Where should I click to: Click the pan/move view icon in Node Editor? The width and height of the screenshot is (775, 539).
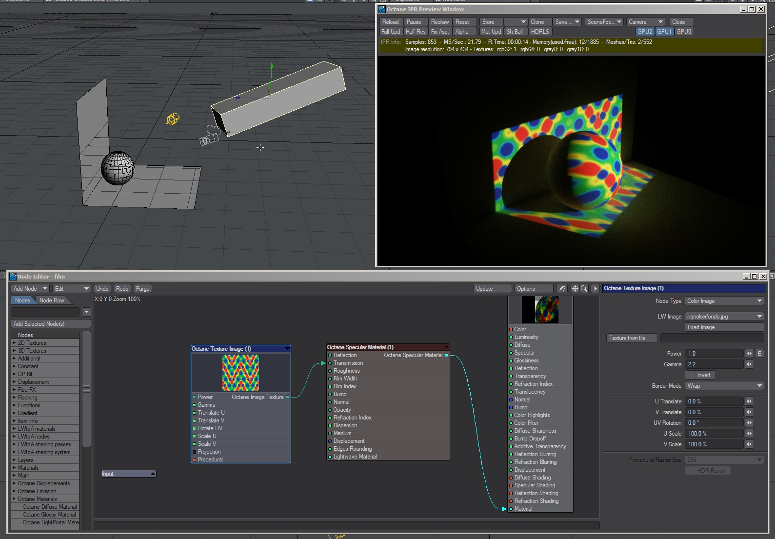pos(575,289)
